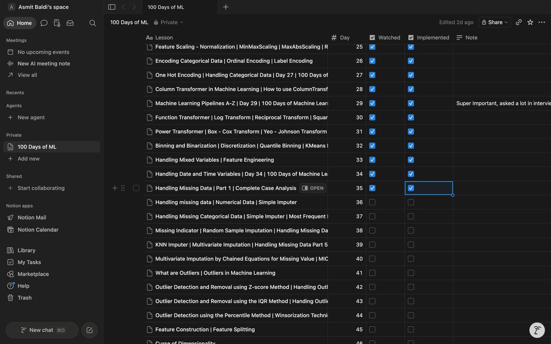Open My Tasks
Screen dimensions: 551x344
click(29, 262)
